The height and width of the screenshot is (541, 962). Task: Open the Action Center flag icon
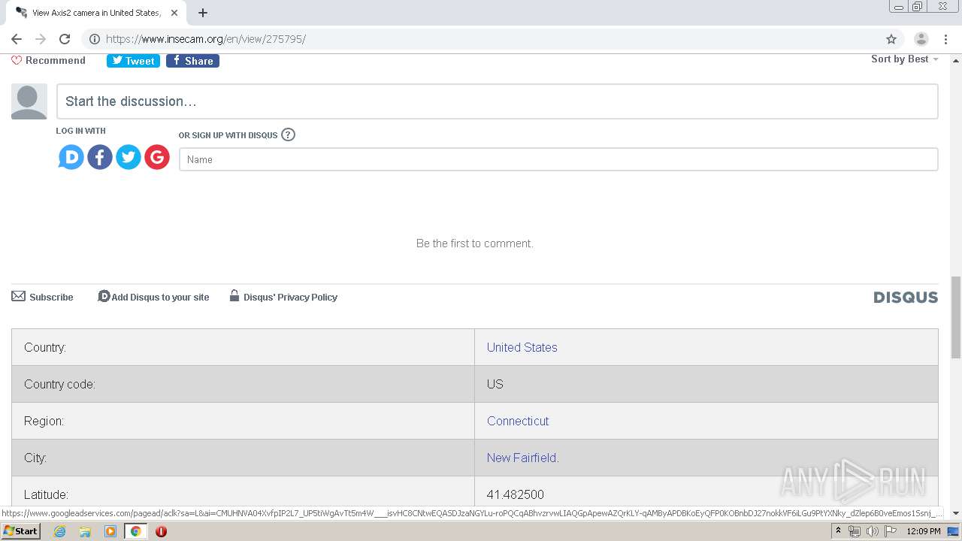tap(891, 531)
